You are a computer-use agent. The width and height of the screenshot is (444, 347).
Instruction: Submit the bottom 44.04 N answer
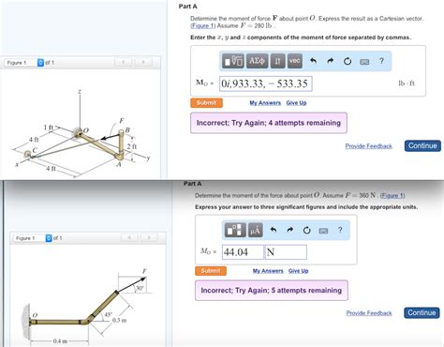point(211,271)
